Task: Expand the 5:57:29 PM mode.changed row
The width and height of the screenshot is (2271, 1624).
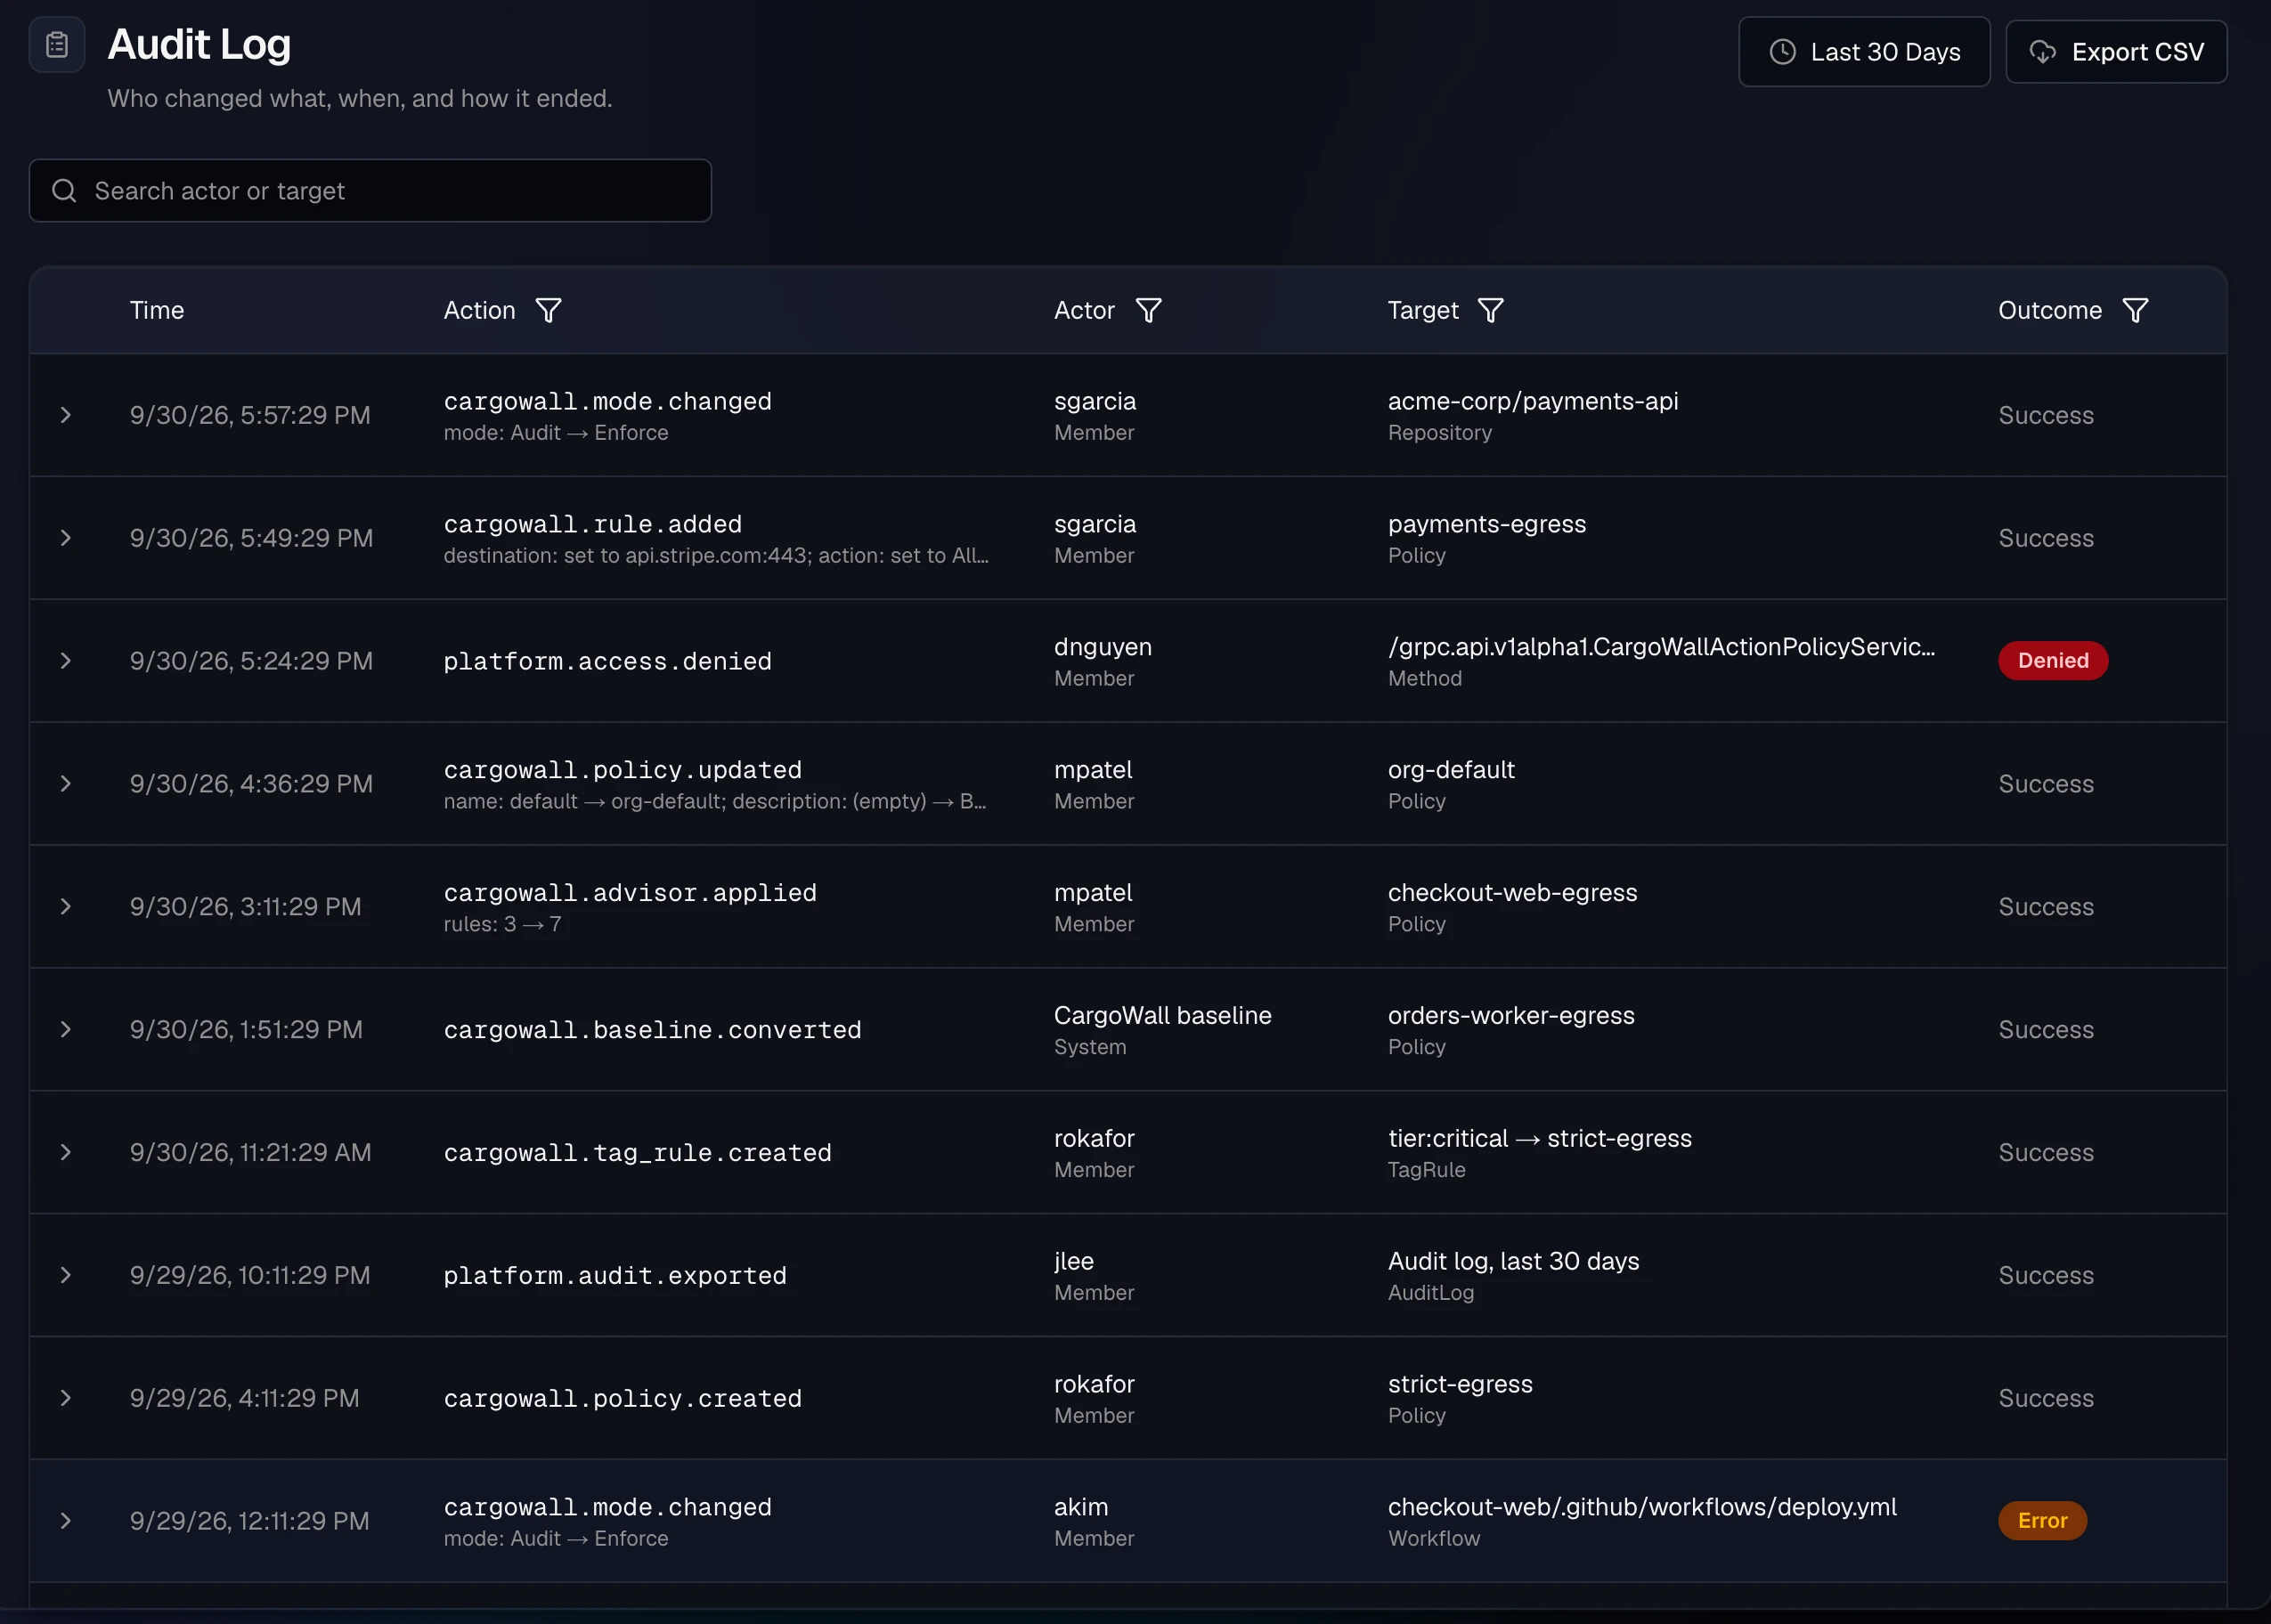Action: [66, 415]
